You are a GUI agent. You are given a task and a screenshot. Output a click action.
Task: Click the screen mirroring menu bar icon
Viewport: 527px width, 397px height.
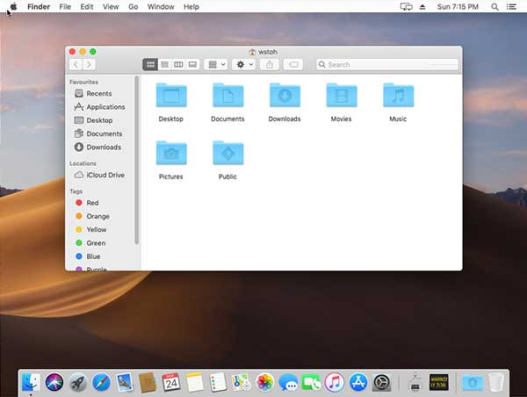407,7
